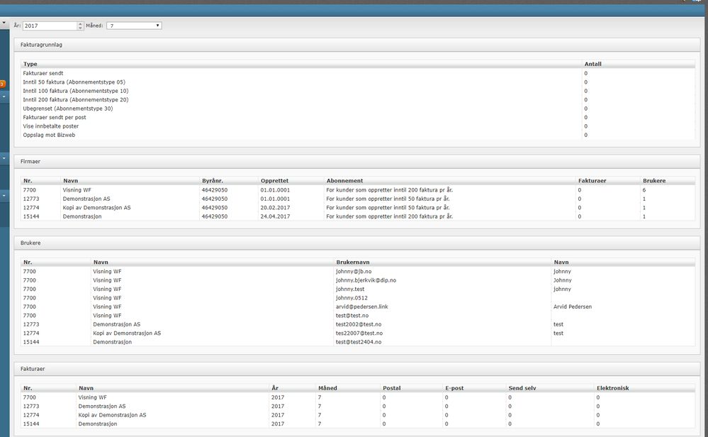Sort Fakturaer table by Måned column

click(x=348, y=388)
